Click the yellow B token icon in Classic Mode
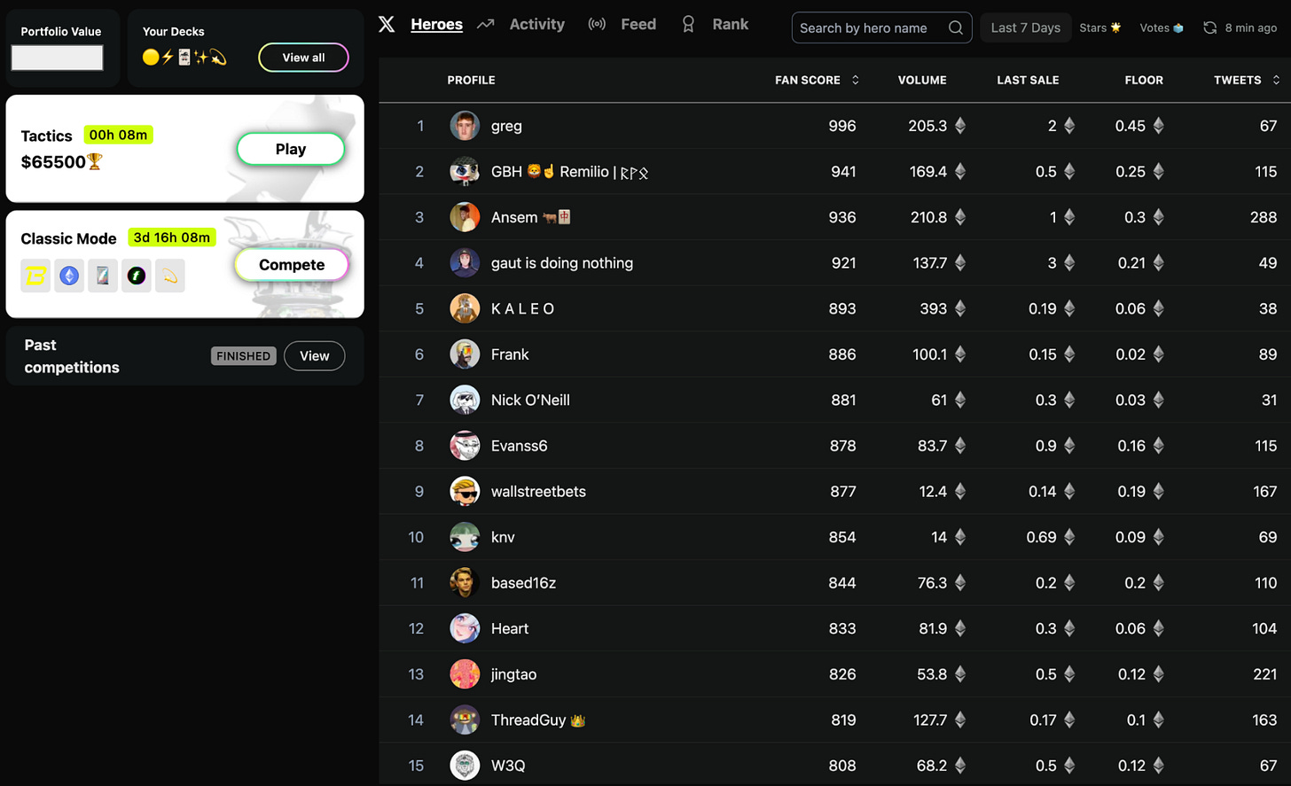The height and width of the screenshot is (786, 1291). [35, 276]
